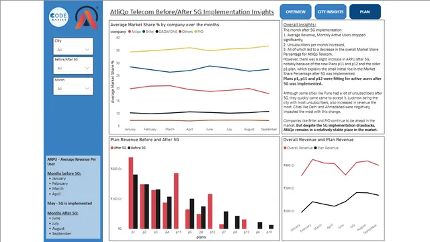Select Atliqo legend marker in market share chart
Screen dimensions: 430x242
coord(130,32)
